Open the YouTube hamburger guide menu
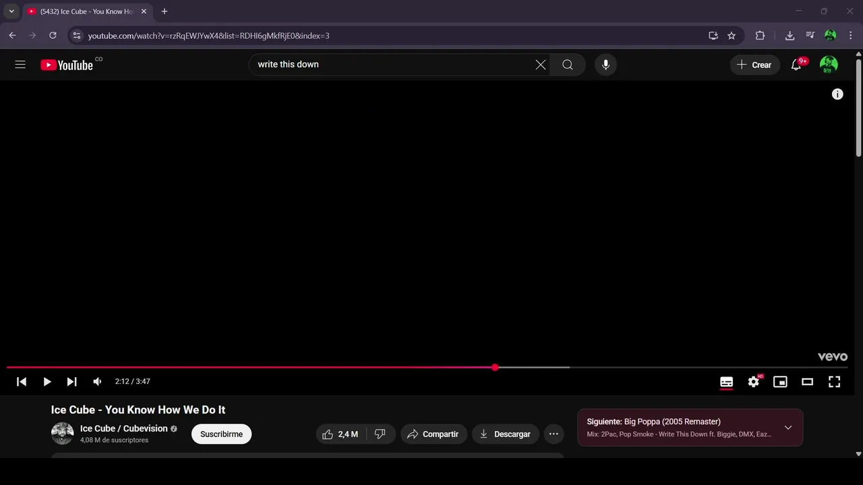863x485 pixels. 20,65
